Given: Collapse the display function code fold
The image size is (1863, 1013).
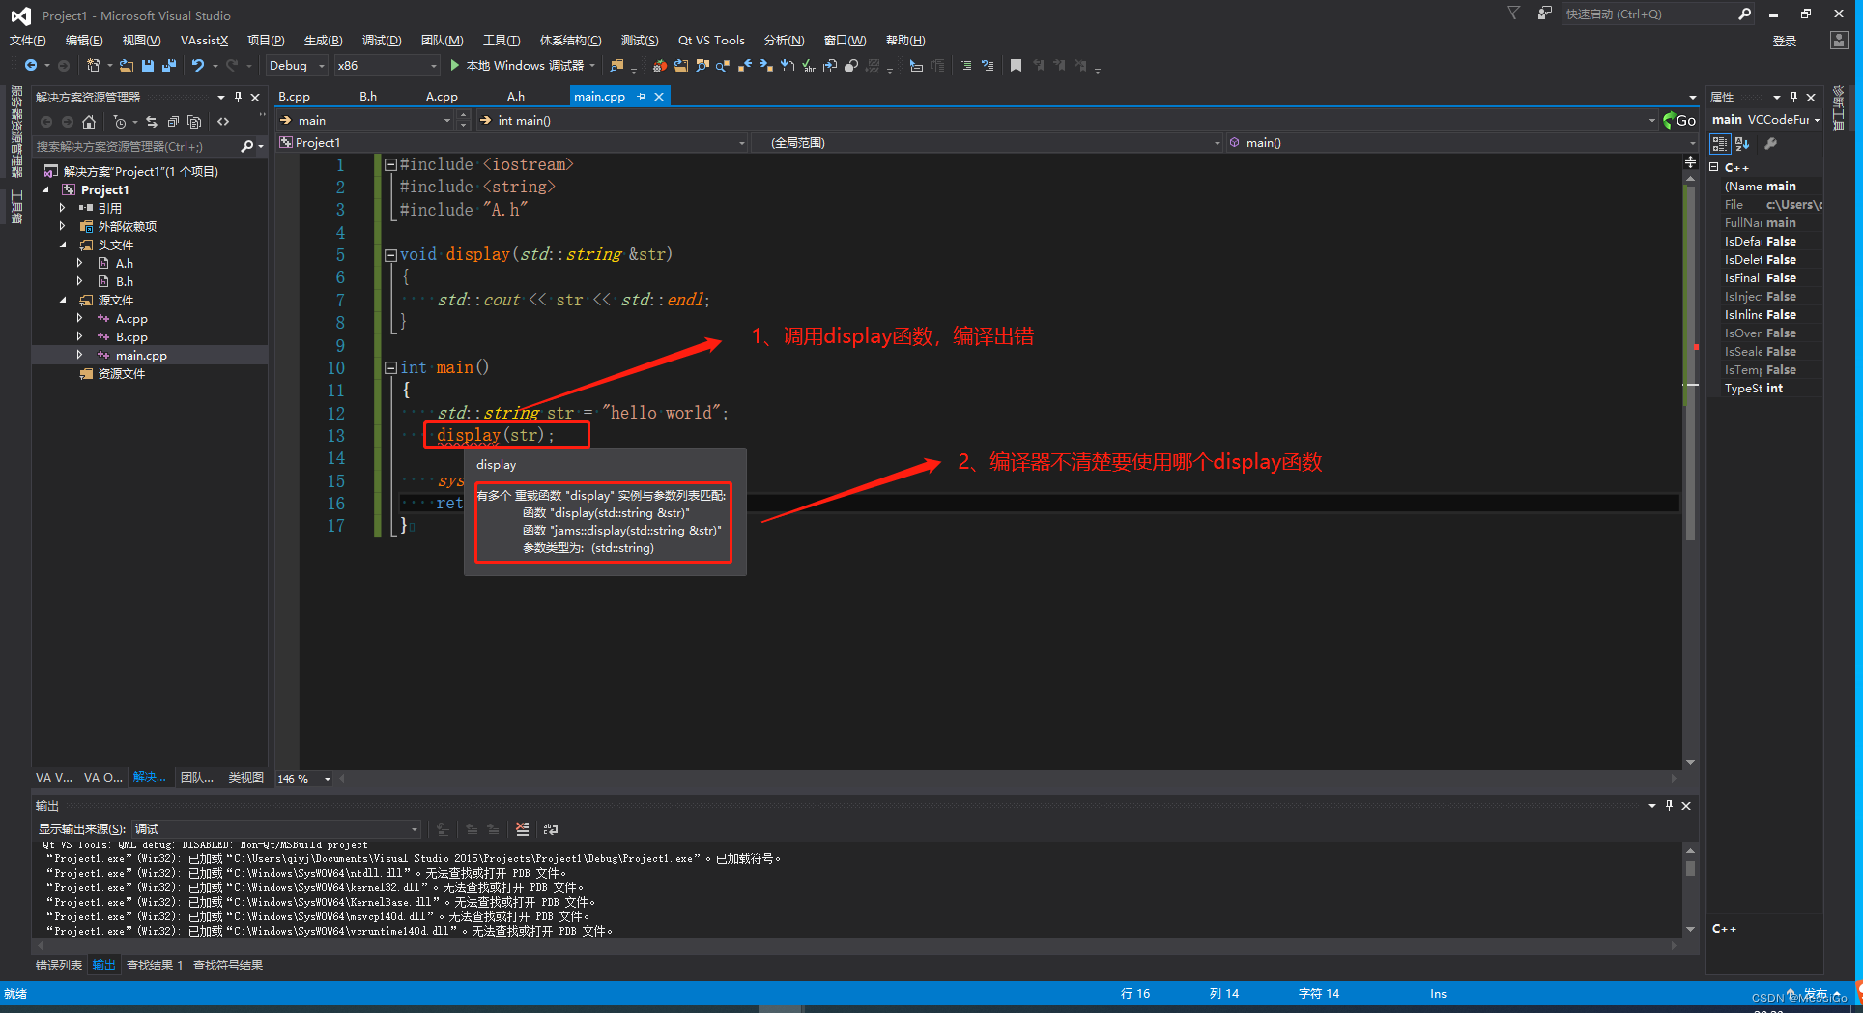Looking at the screenshot, I should point(390,255).
